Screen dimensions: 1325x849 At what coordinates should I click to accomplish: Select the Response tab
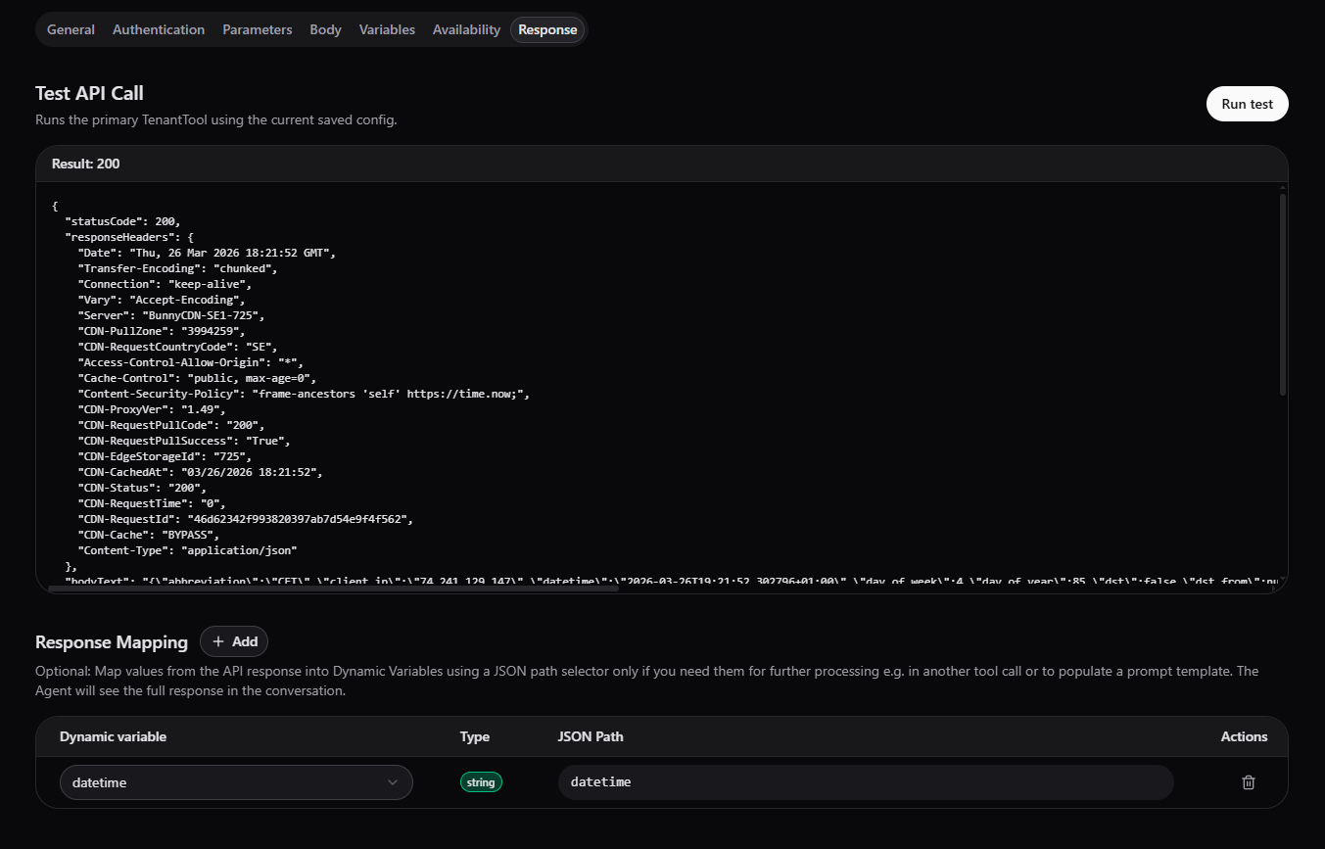click(x=547, y=29)
